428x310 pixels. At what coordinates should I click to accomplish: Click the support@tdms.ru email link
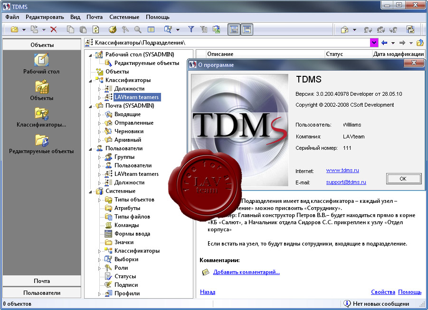(x=346, y=182)
